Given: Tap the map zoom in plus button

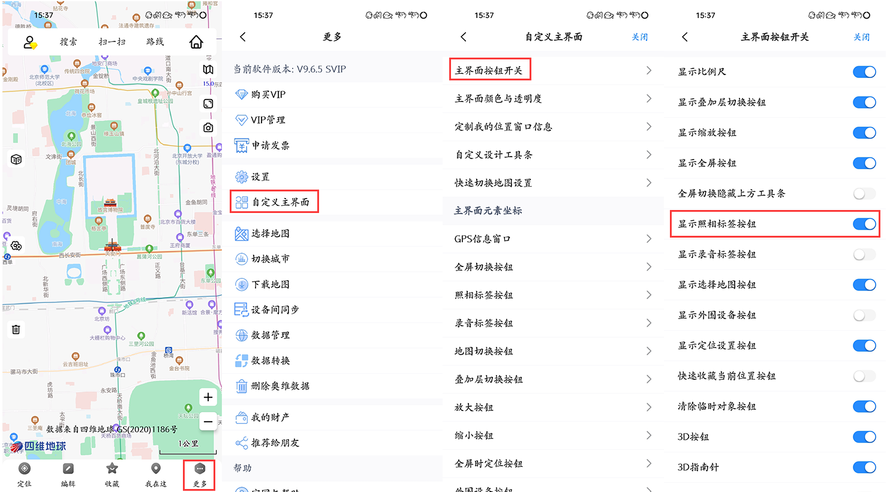Looking at the screenshot, I should (208, 397).
